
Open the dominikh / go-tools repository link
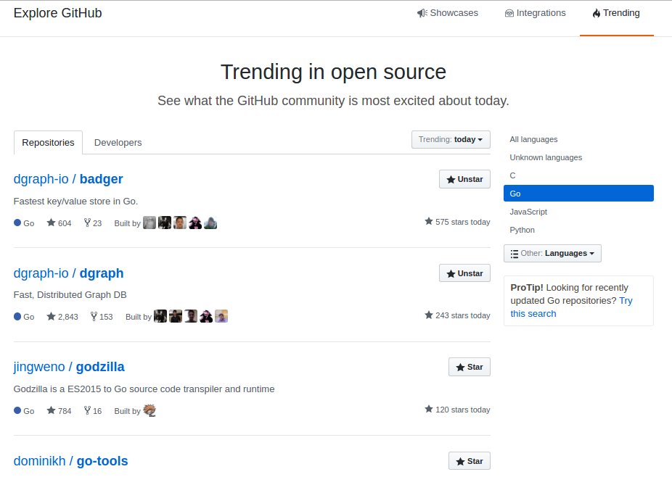tap(70, 461)
